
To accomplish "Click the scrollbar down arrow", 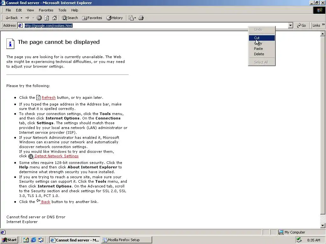I will 323,225.
